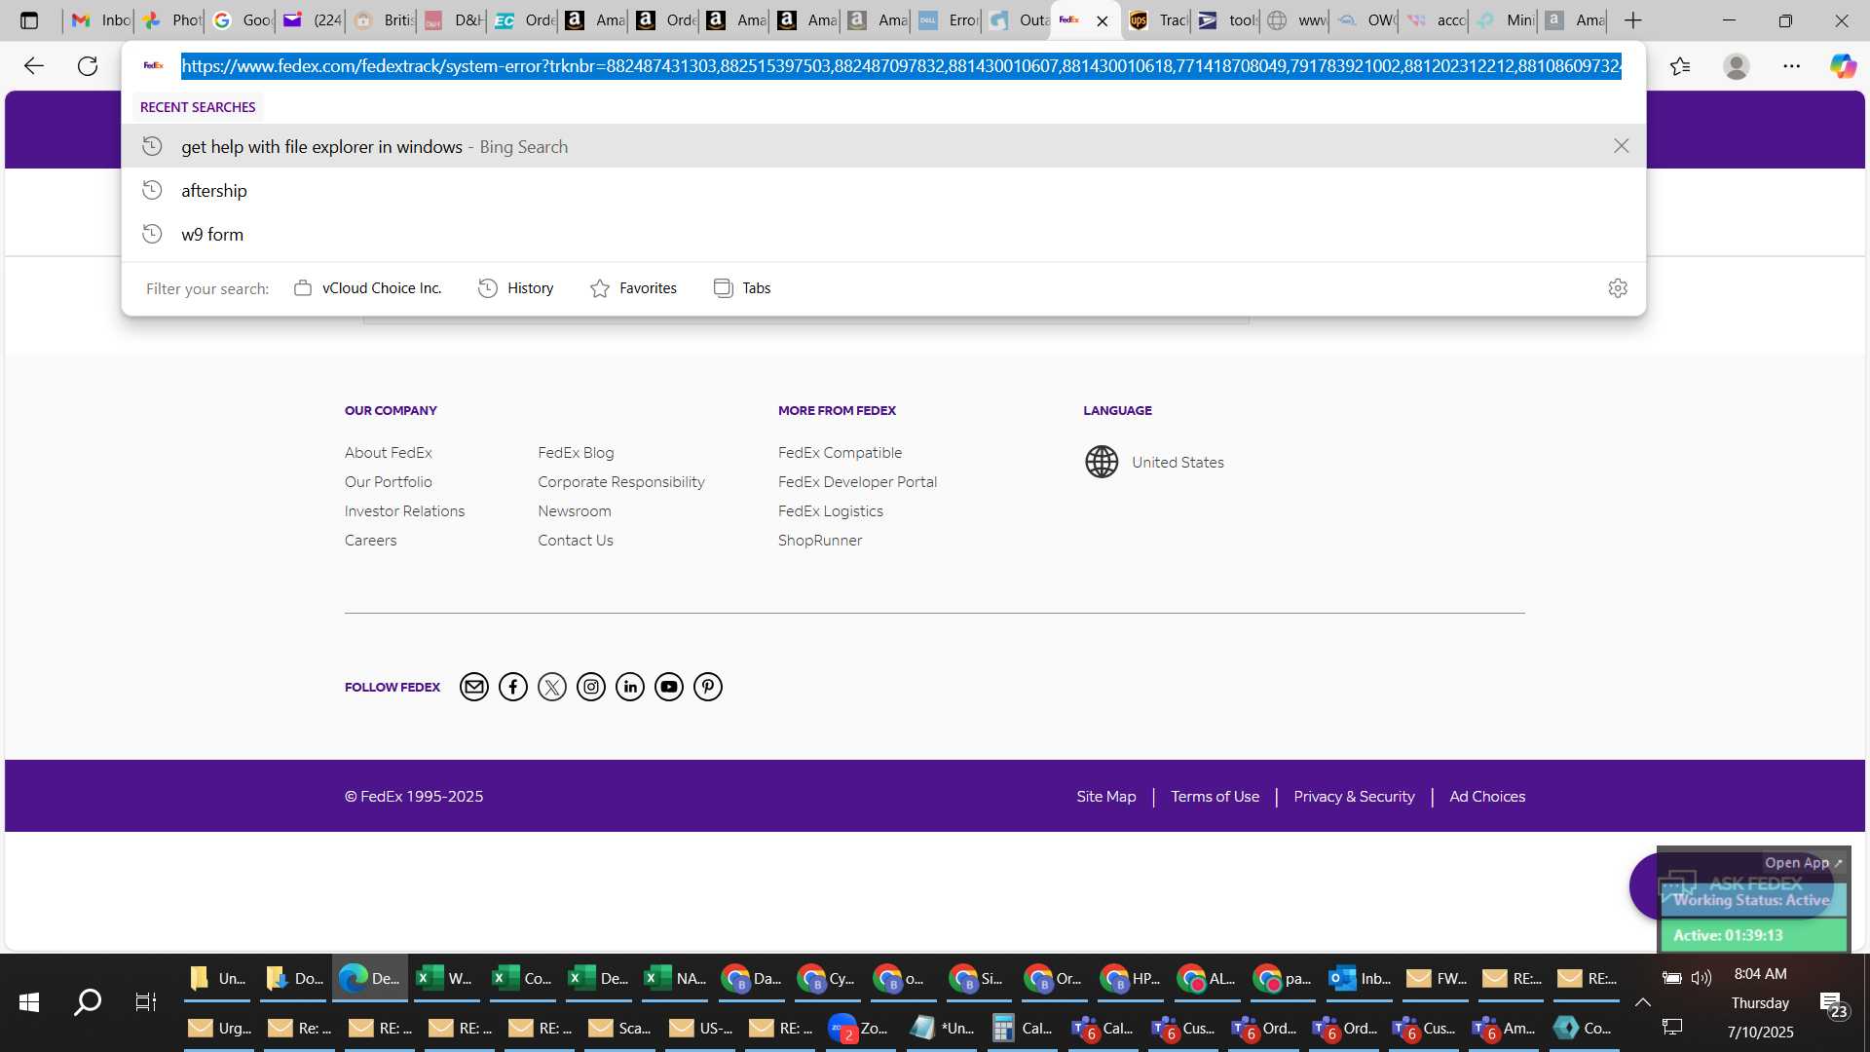Open the Copilot sidebar icon
The height and width of the screenshot is (1052, 1870).
click(x=1843, y=66)
